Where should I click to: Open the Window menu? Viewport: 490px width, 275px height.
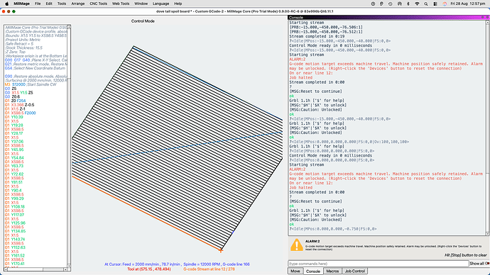pos(141,4)
